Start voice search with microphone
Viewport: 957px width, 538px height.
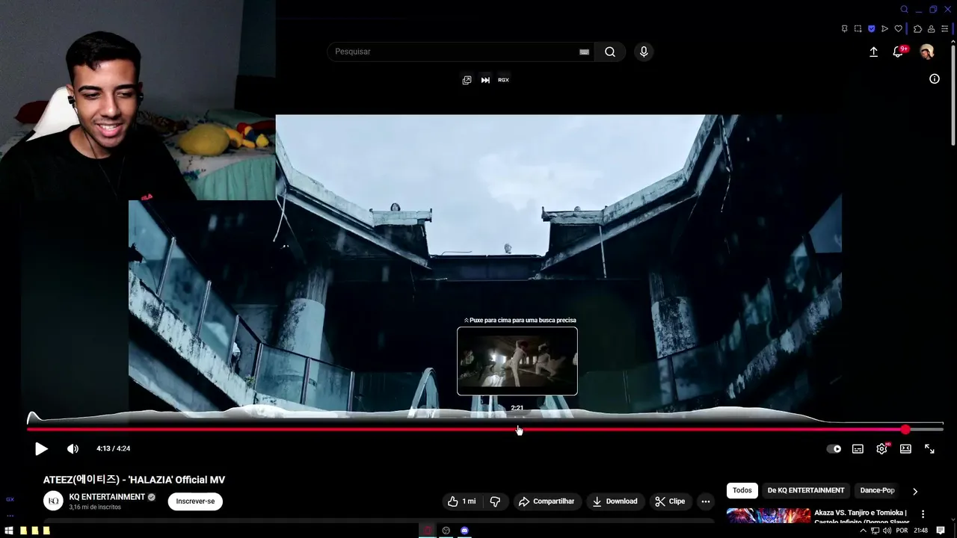click(644, 52)
